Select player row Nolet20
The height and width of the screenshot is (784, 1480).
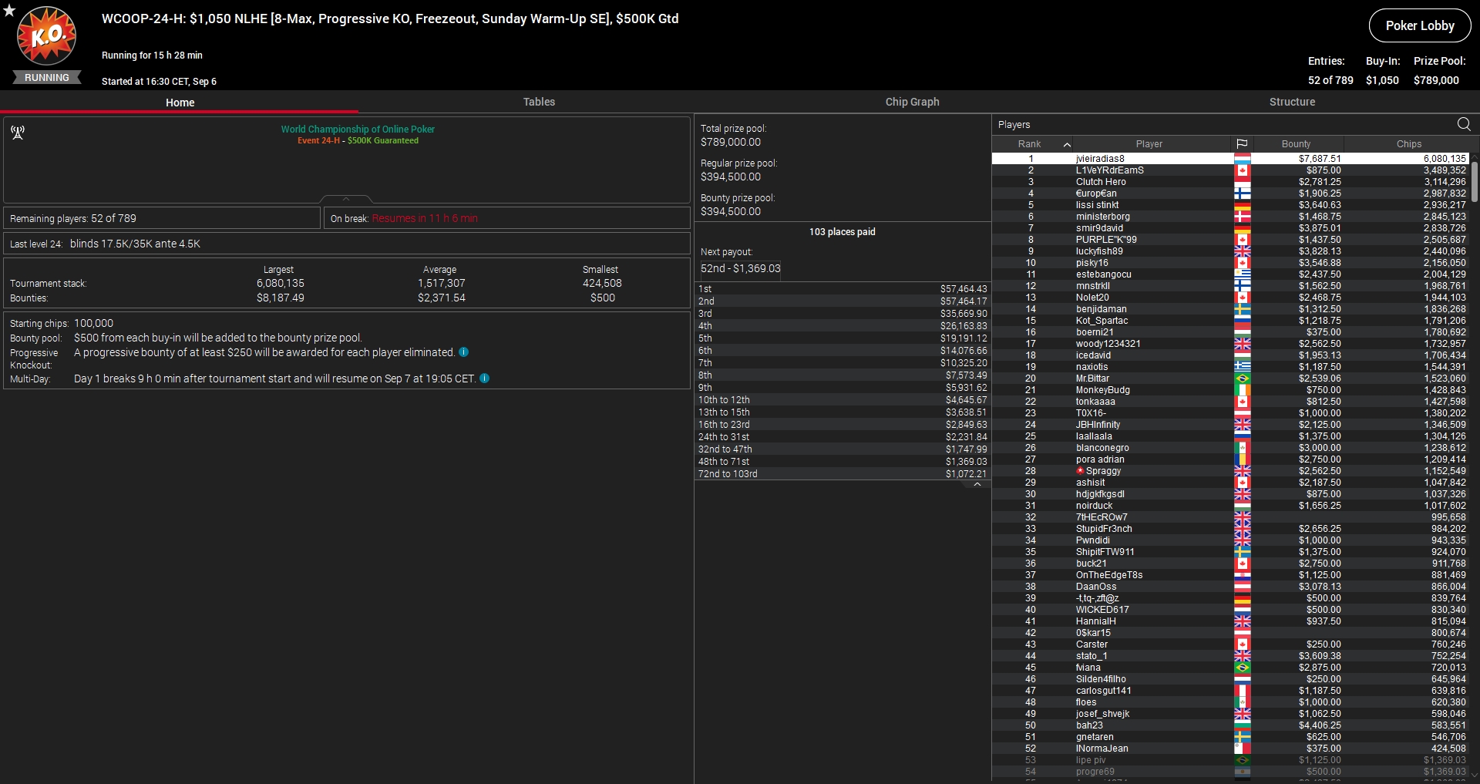[1231, 298]
